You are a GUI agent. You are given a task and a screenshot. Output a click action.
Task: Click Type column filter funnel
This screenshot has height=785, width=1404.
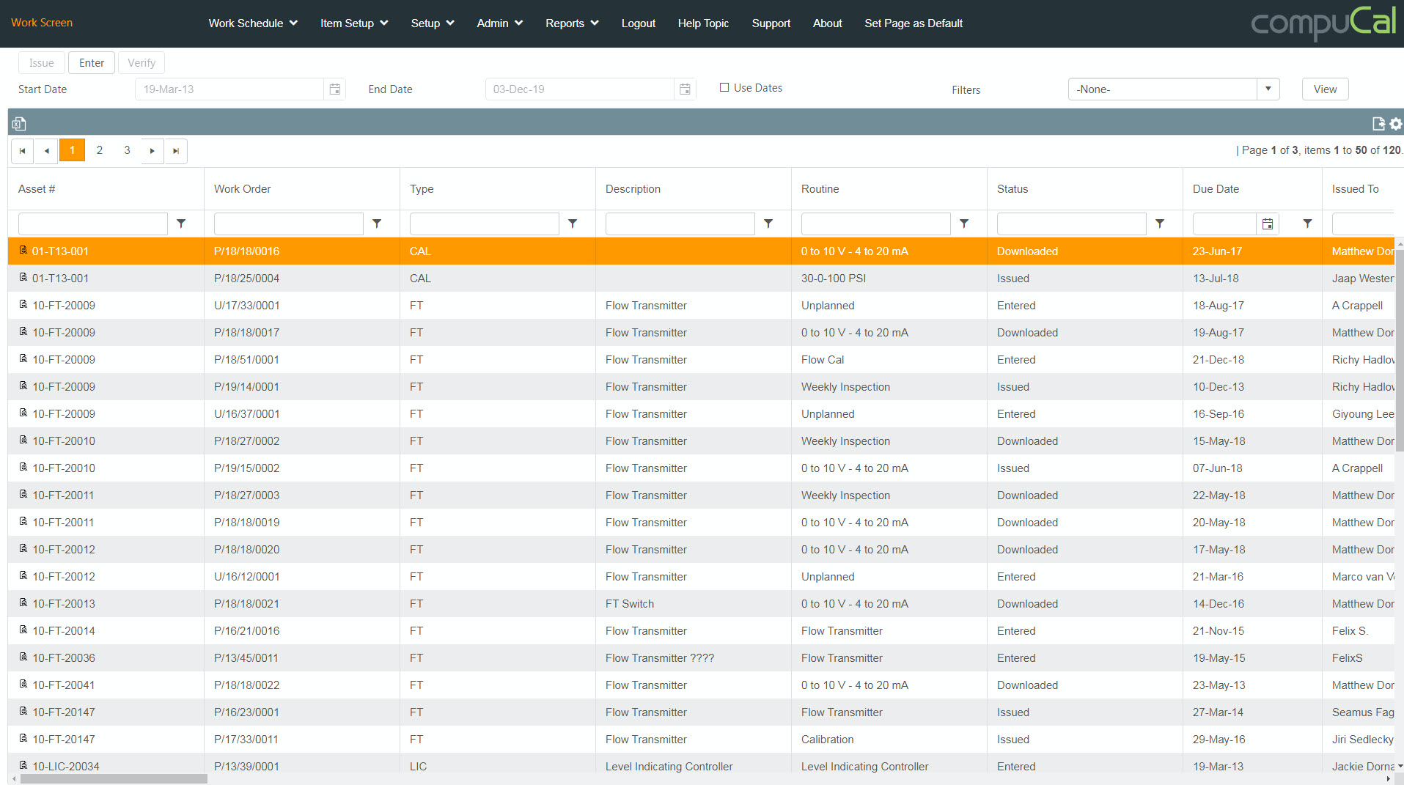point(573,224)
